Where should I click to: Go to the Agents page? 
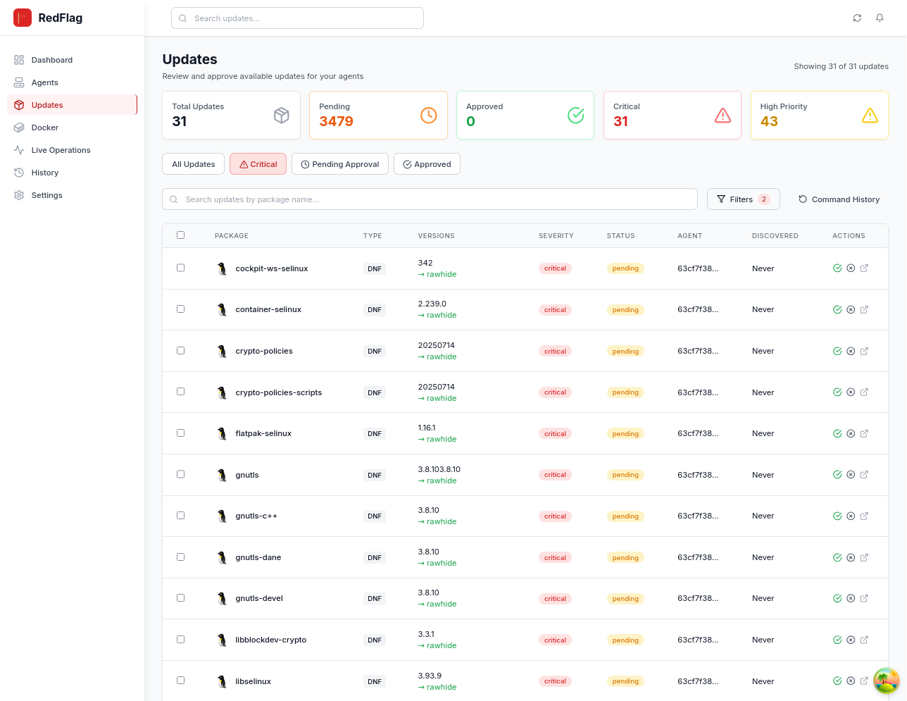pyautogui.click(x=43, y=82)
